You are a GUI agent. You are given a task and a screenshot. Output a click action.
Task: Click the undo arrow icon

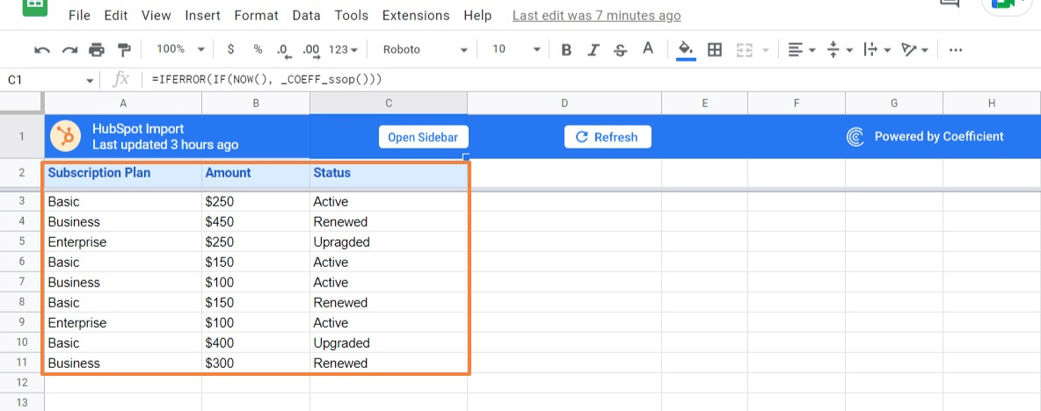coord(41,50)
